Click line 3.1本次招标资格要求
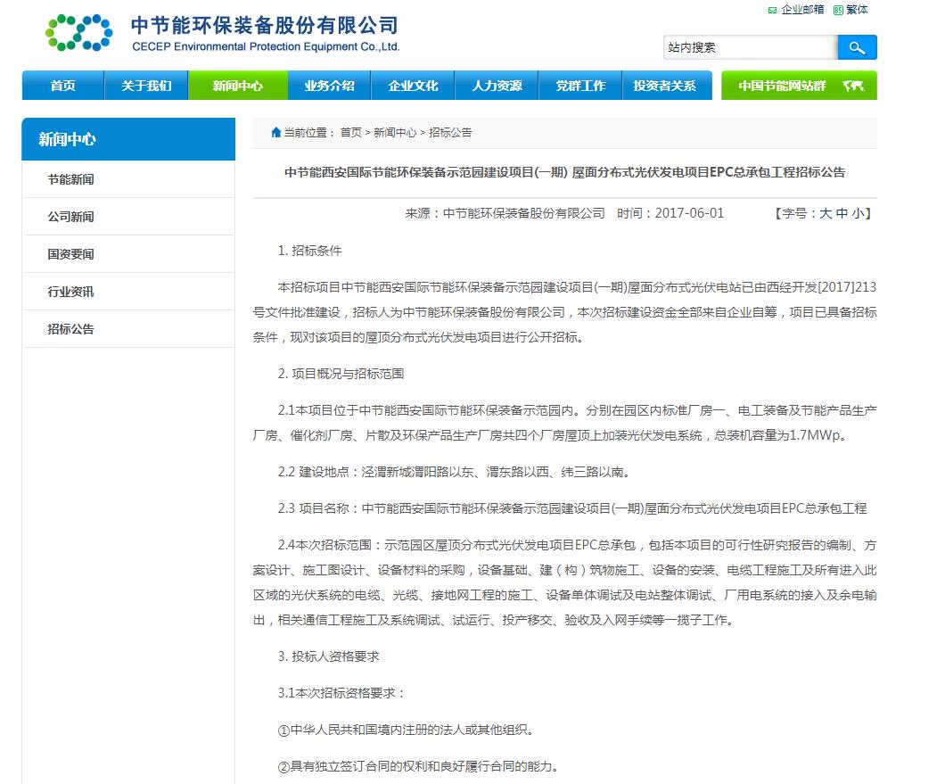This screenshot has width=945, height=784. tap(341, 693)
